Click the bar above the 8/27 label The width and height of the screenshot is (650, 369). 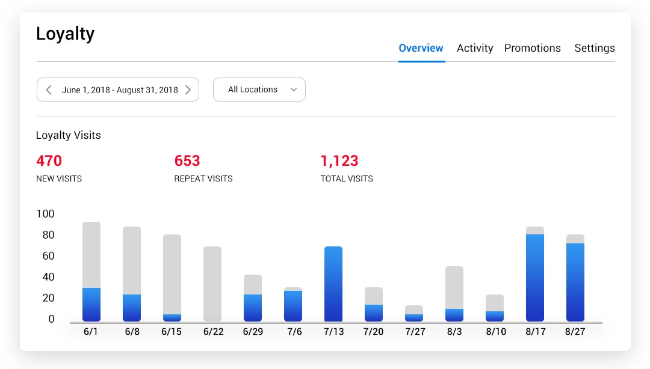click(575, 278)
